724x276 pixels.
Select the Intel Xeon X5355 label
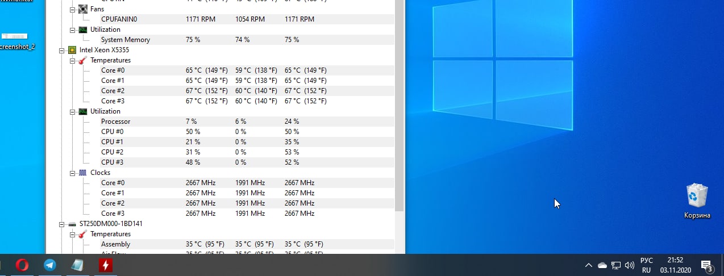[x=104, y=50]
